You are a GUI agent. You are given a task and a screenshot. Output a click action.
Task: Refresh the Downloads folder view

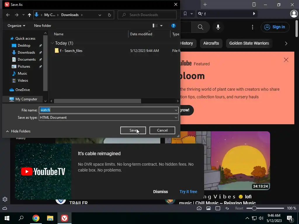[109, 15]
